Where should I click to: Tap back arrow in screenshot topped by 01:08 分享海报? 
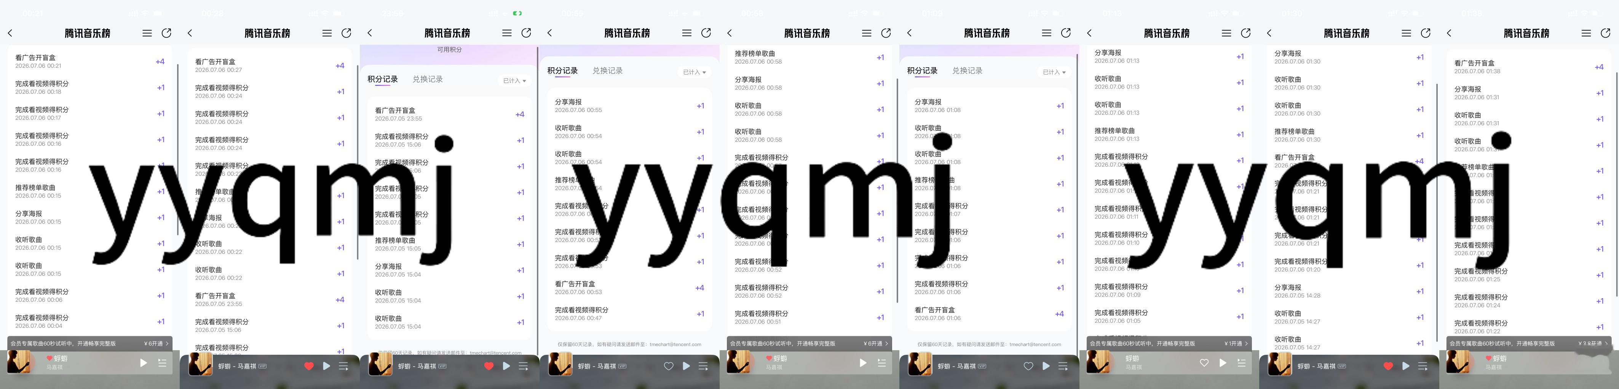909,33
